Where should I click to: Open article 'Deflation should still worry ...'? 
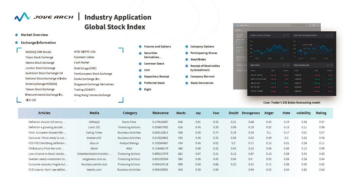[x=47, y=122]
